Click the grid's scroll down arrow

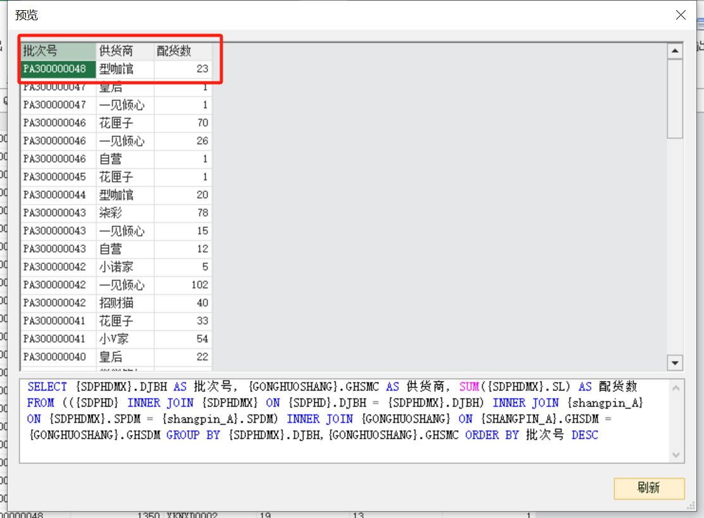click(x=675, y=363)
